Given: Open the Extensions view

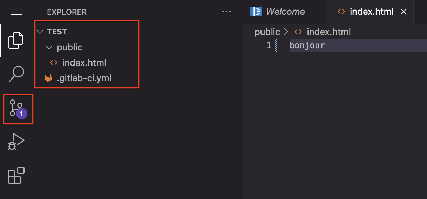Looking at the screenshot, I should point(16,175).
